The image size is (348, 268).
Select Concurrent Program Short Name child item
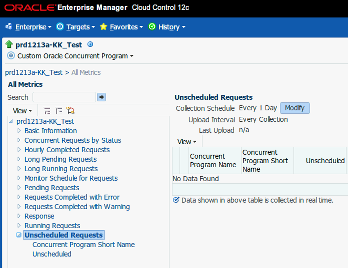(83, 245)
